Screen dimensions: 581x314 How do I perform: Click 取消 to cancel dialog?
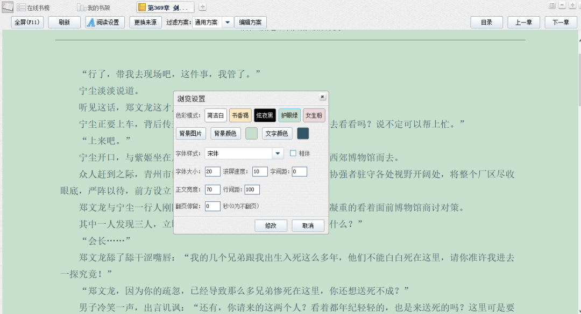click(308, 225)
